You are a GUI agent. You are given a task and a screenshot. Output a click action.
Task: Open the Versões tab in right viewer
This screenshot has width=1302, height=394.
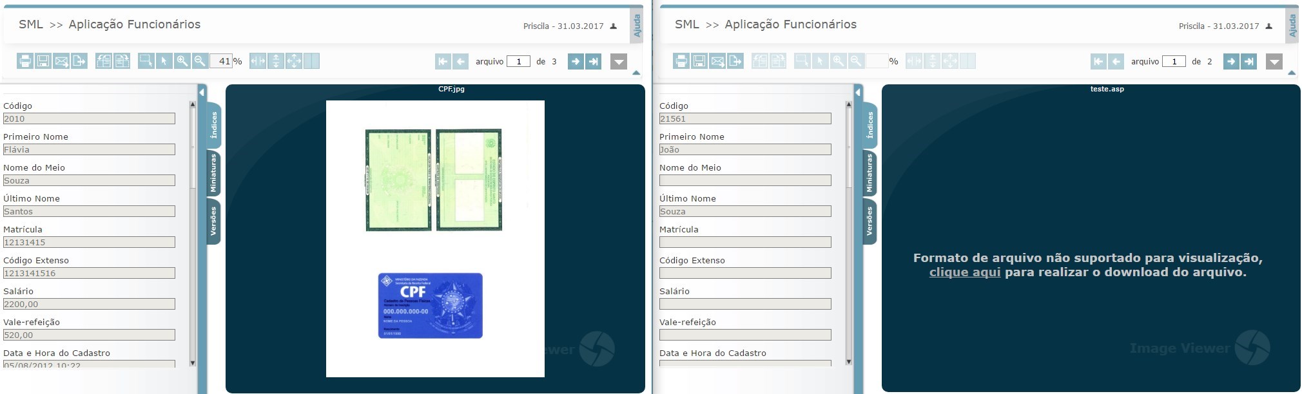click(x=870, y=221)
